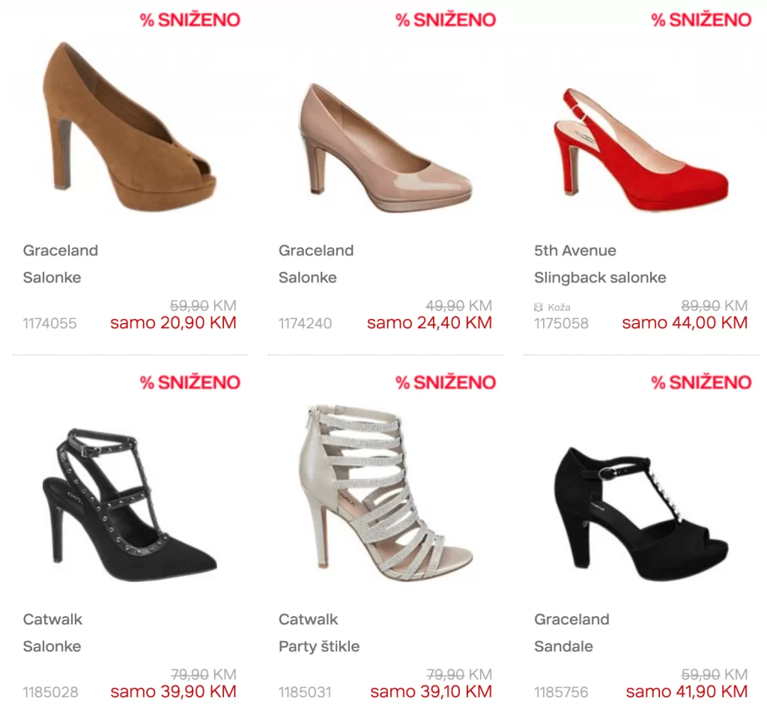Select article number 1185756
Viewport: 767px width, 718px height.
point(561,692)
